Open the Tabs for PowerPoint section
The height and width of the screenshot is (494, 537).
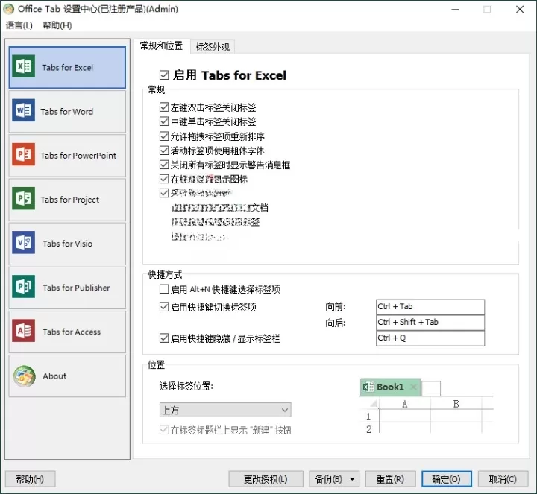pos(67,156)
